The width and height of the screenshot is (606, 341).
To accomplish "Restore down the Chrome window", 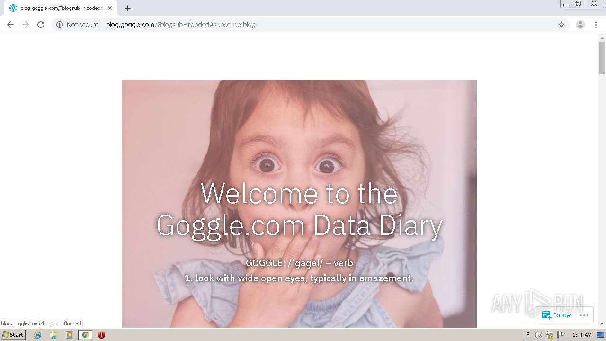I will click(x=578, y=4).
